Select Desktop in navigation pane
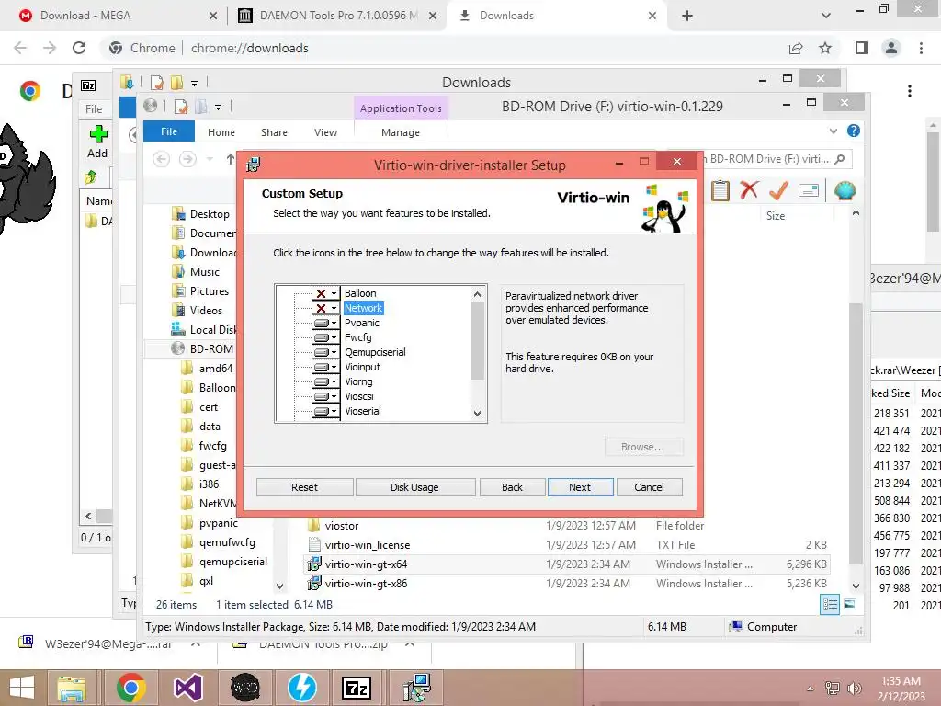The image size is (941, 706). (x=210, y=213)
